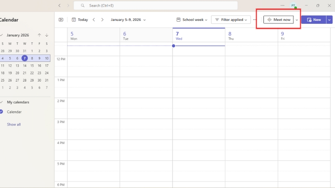
Task: Advance to next week with right chevron
Action: pos(102,20)
